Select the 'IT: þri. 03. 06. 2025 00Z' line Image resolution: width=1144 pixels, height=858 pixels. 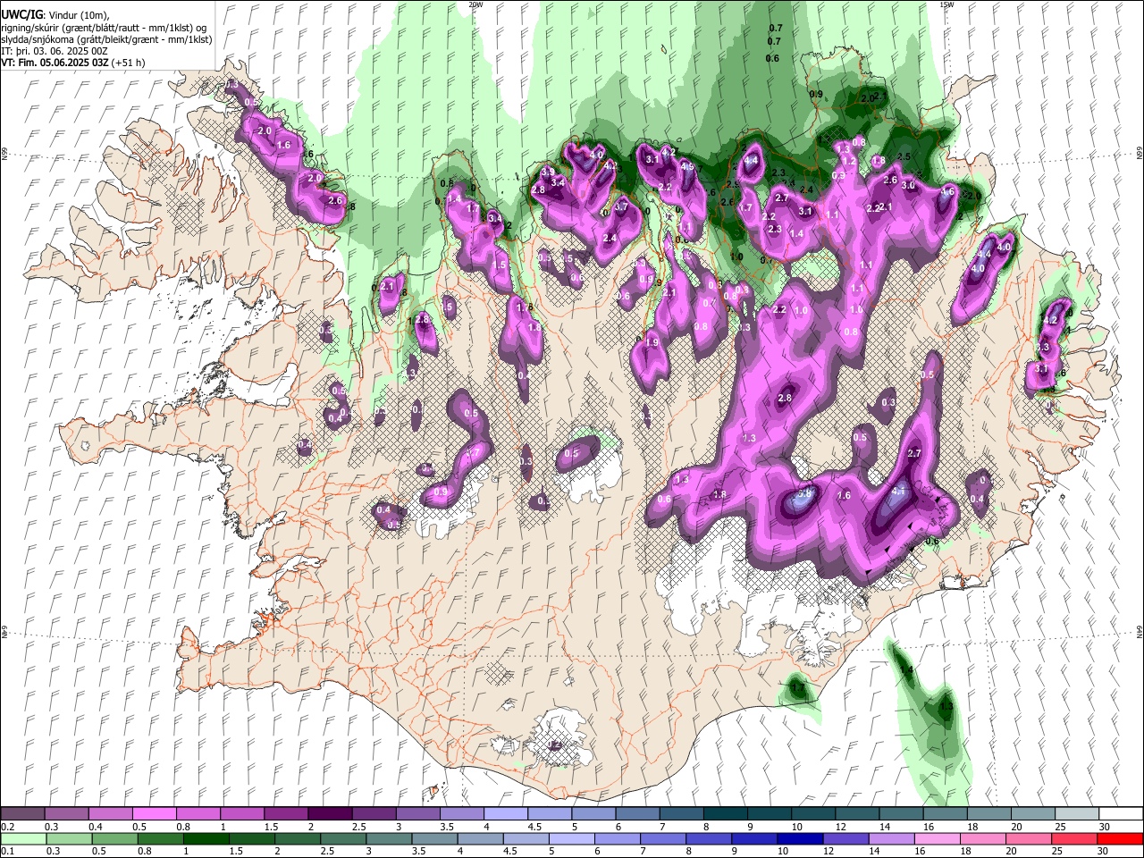click(x=55, y=51)
